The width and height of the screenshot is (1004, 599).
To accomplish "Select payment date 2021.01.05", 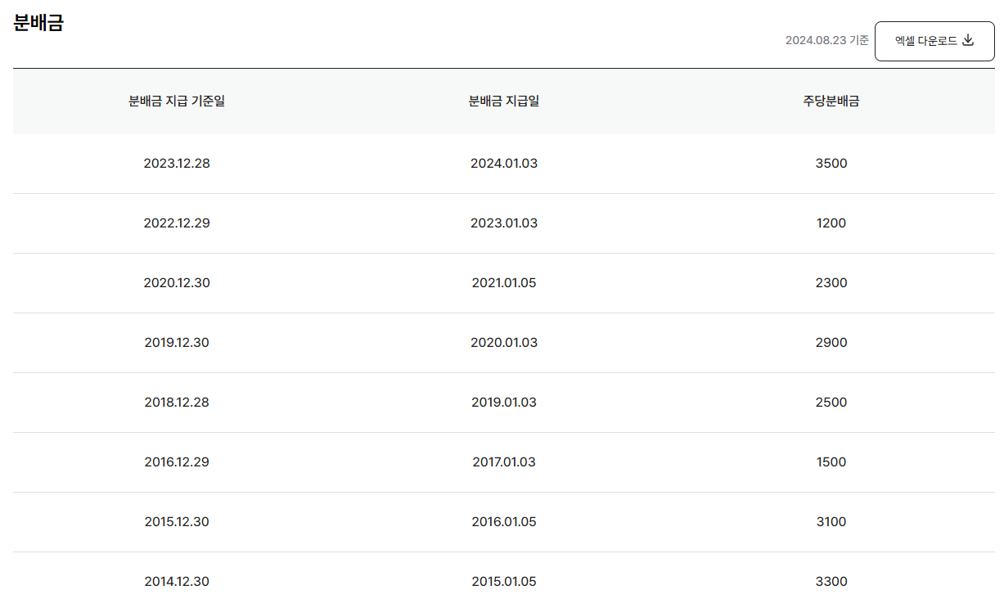I will coord(504,282).
